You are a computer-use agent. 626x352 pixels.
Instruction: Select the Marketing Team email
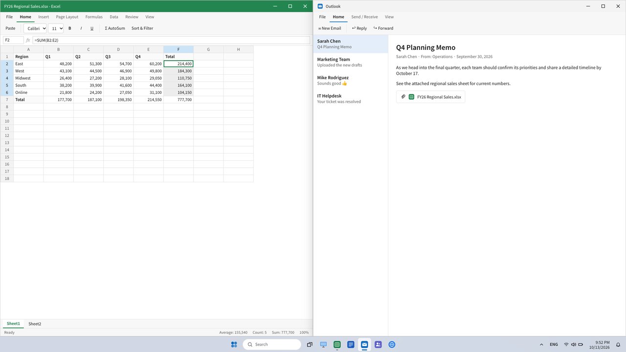tap(351, 62)
